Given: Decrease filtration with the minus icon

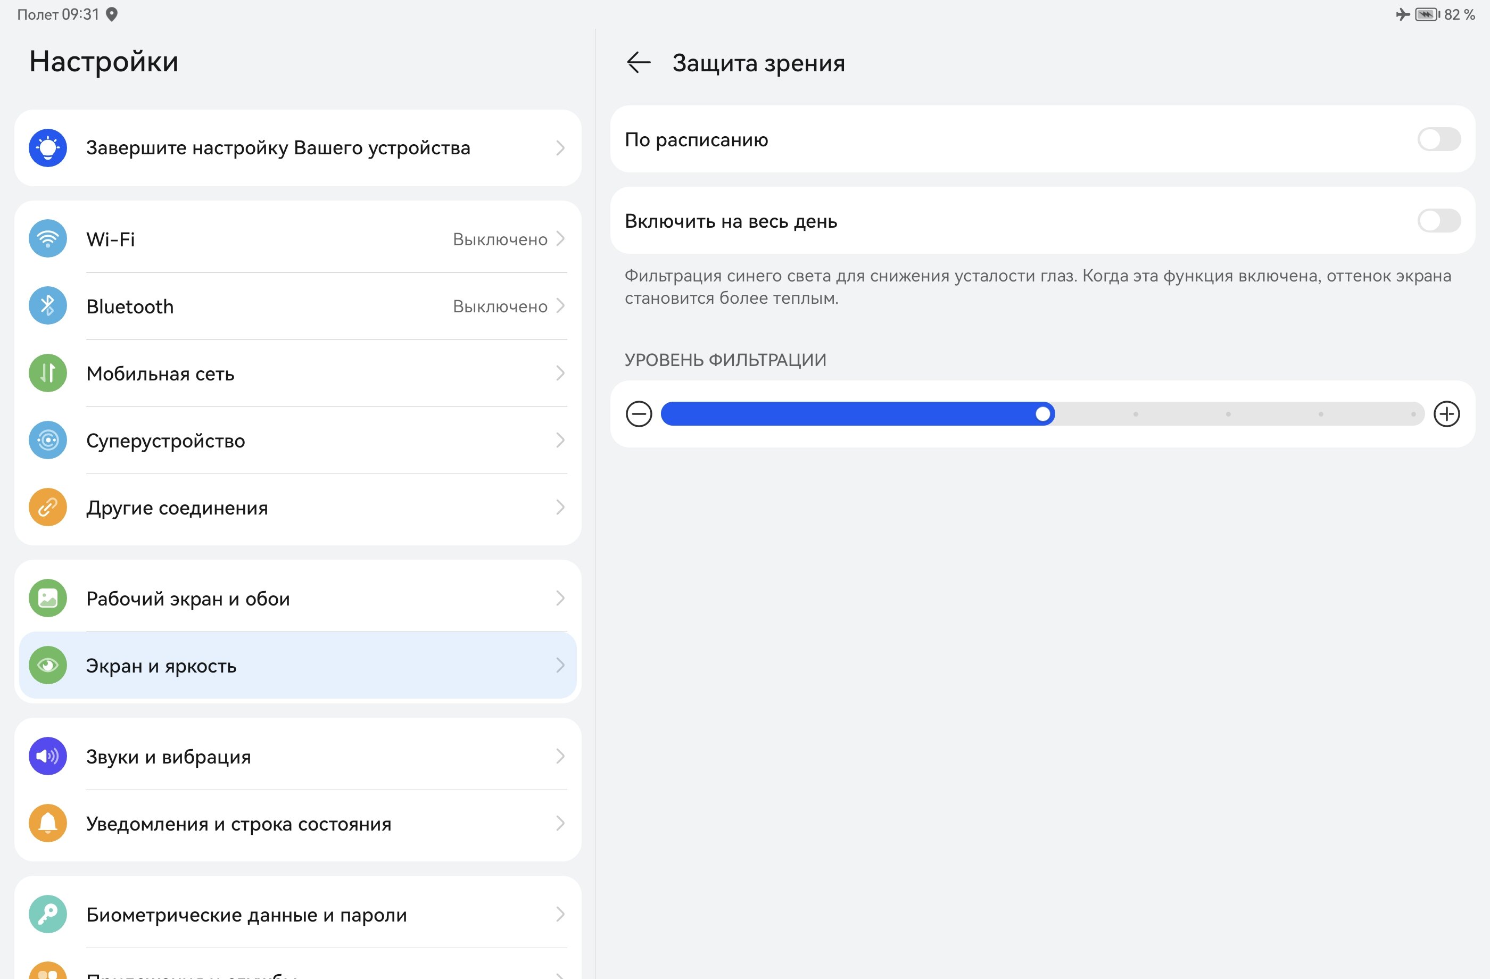Looking at the screenshot, I should [639, 414].
